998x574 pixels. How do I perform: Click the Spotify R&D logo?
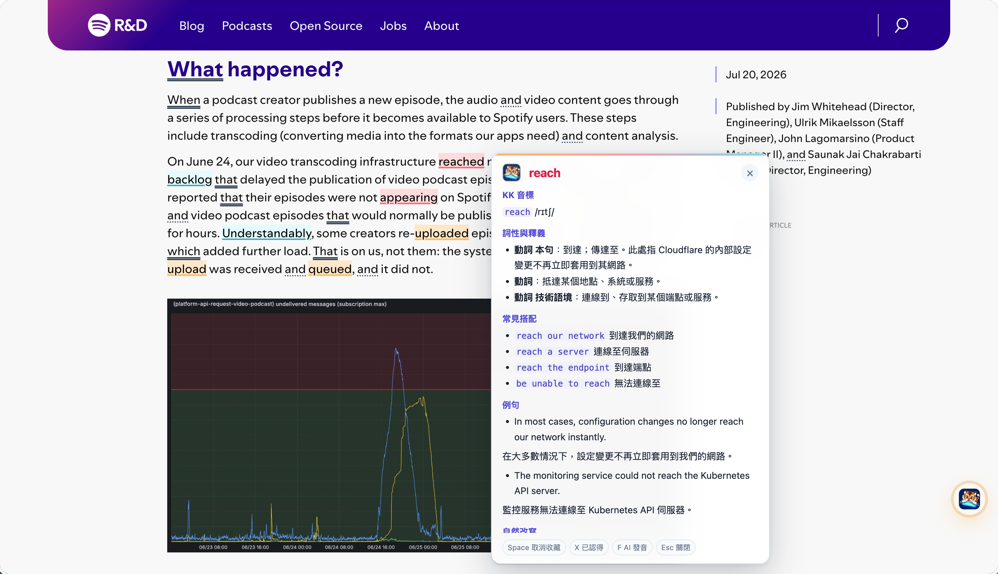coord(117,25)
